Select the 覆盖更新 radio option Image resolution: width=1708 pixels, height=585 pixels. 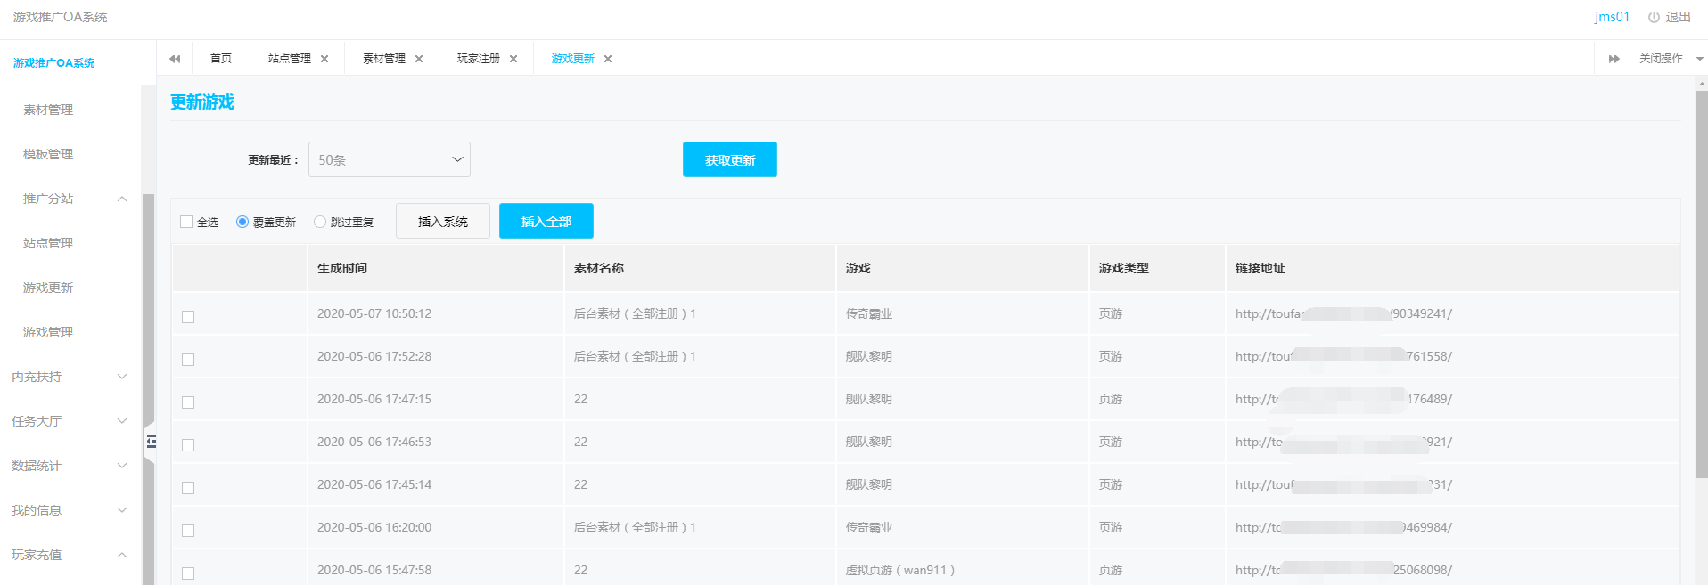242,222
